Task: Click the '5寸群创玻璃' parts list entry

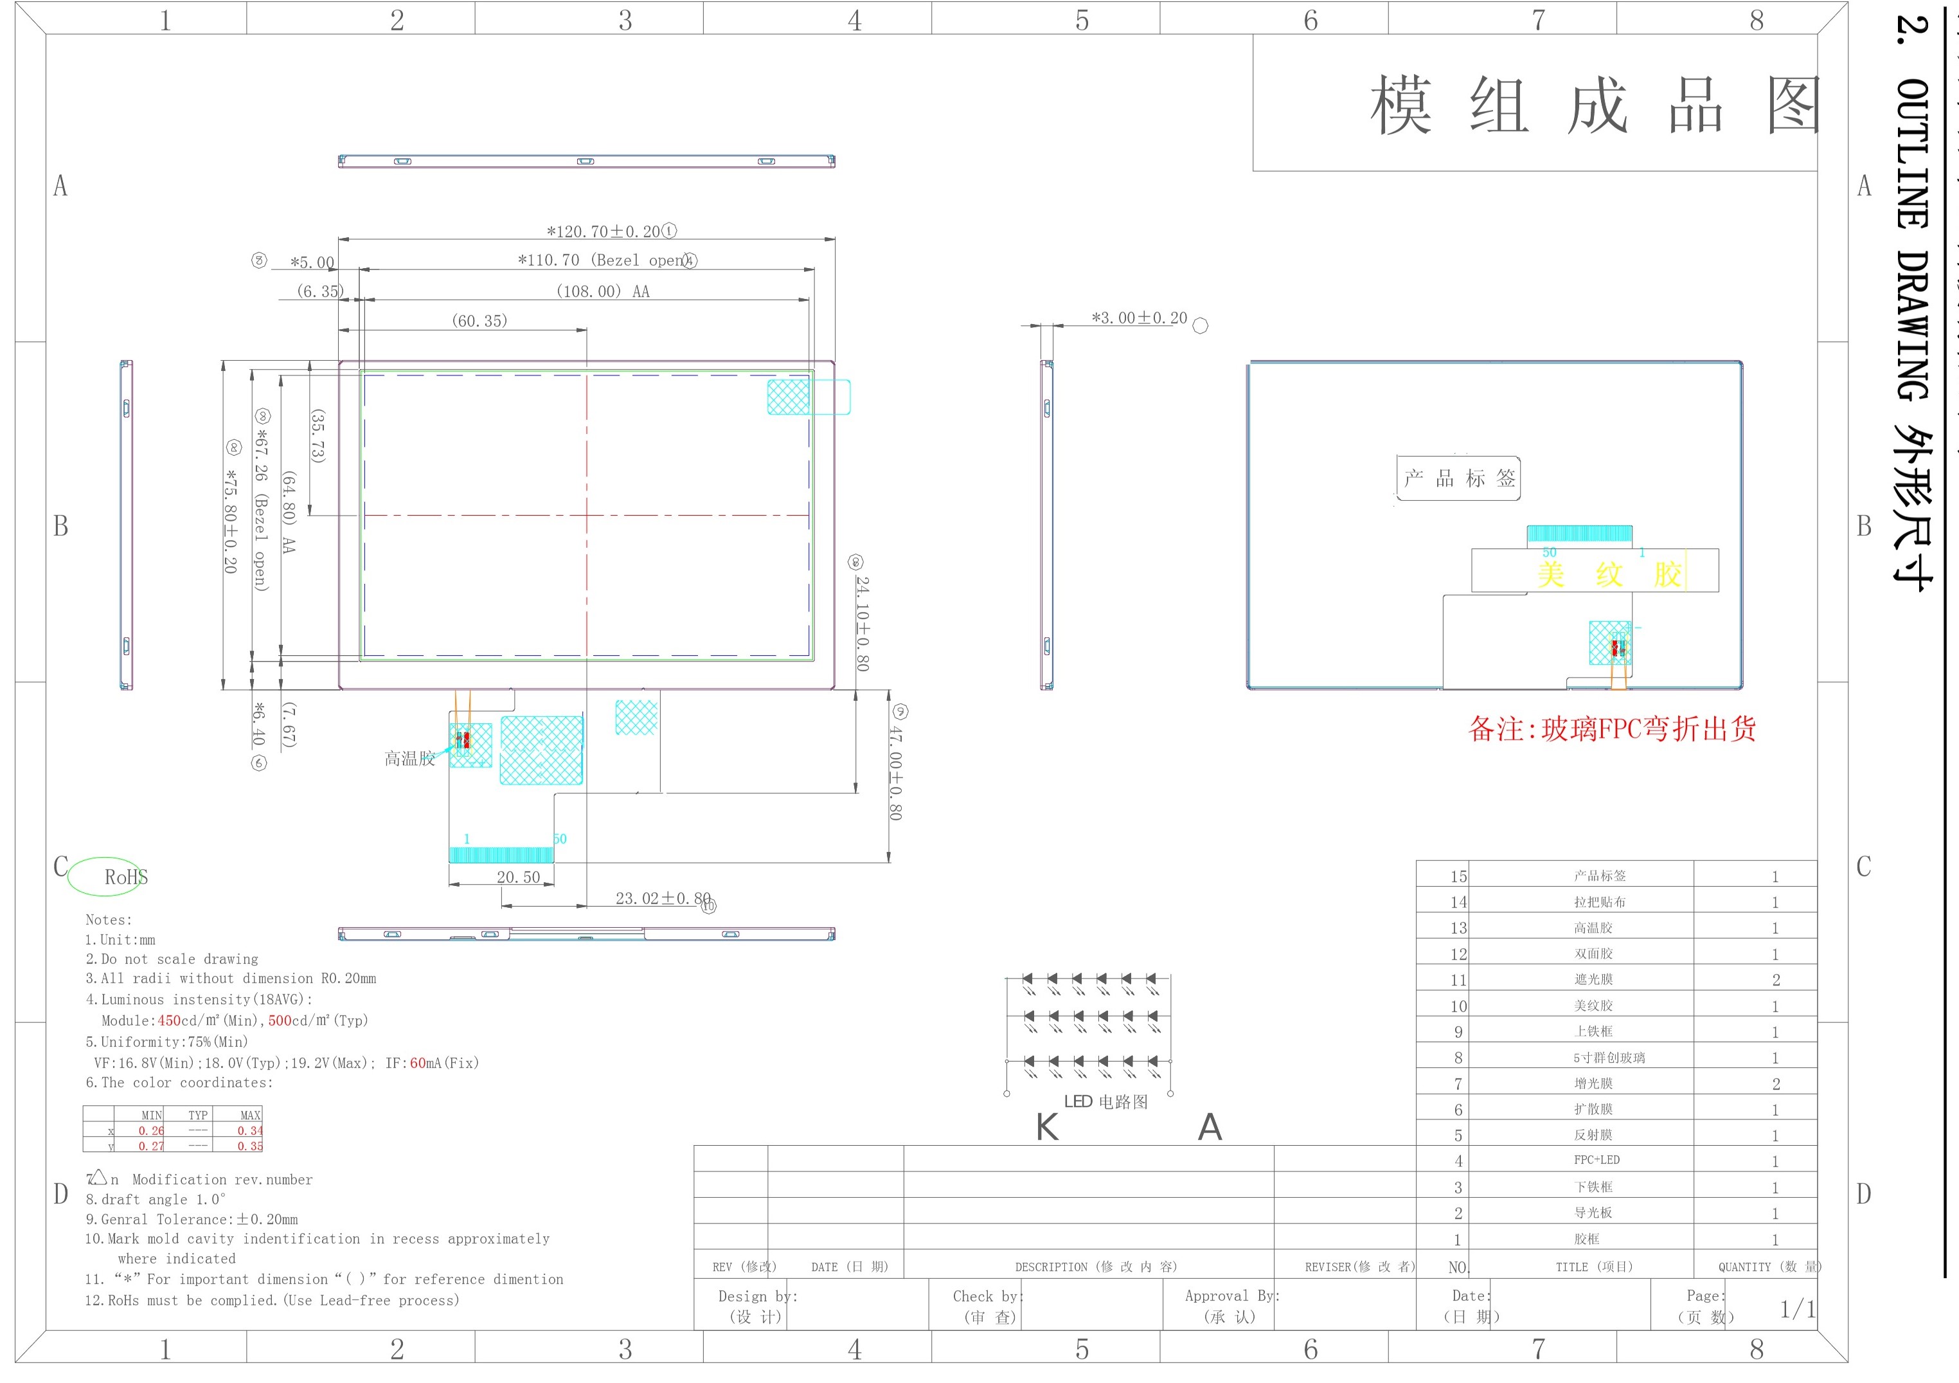Action: [x=1609, y=1058]
